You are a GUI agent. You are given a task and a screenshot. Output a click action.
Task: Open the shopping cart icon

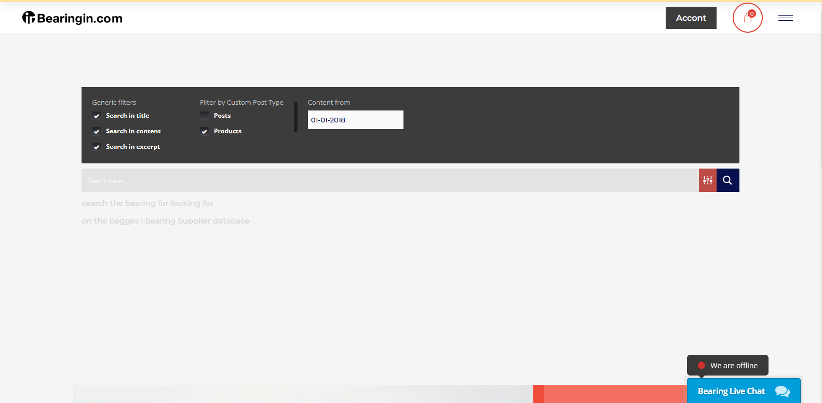[x=747, y=18]
